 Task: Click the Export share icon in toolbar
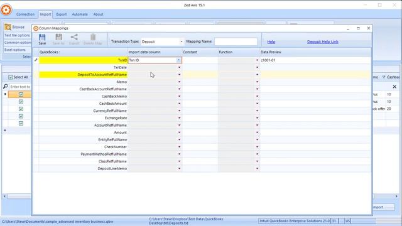tap(74, 37)
